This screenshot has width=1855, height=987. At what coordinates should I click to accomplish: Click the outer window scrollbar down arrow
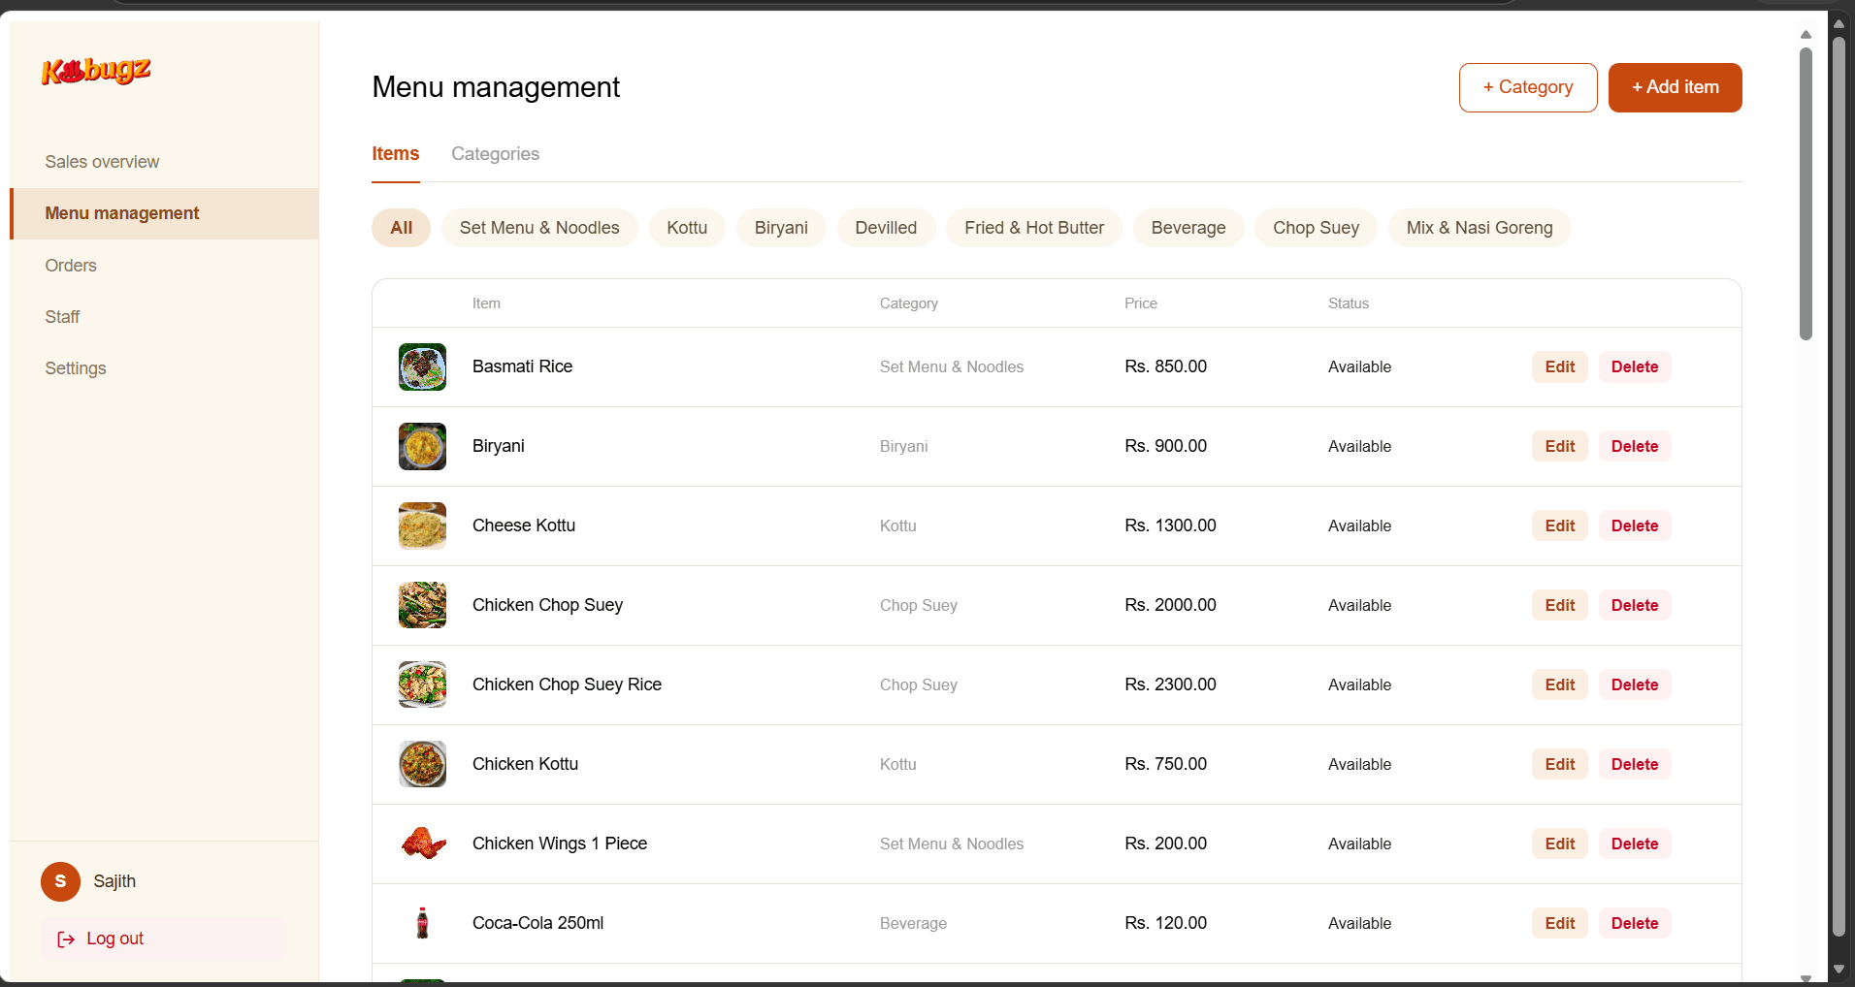[x=1839, y=969]
